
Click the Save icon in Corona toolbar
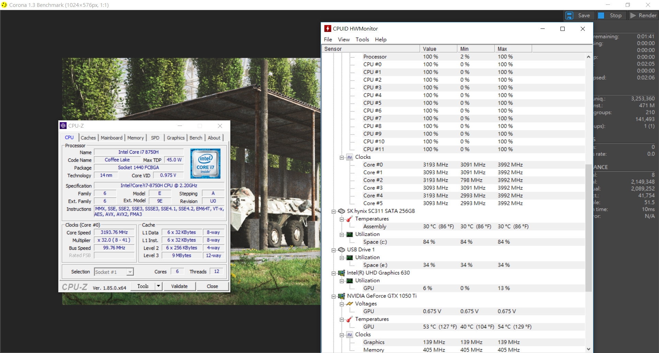point(569,16)
